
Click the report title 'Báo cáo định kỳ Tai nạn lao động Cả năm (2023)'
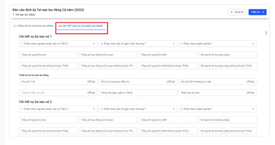click(48, 10)
